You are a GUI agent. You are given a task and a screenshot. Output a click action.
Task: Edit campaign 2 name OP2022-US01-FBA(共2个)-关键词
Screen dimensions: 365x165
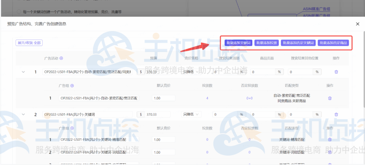click(x=88, y=115)
